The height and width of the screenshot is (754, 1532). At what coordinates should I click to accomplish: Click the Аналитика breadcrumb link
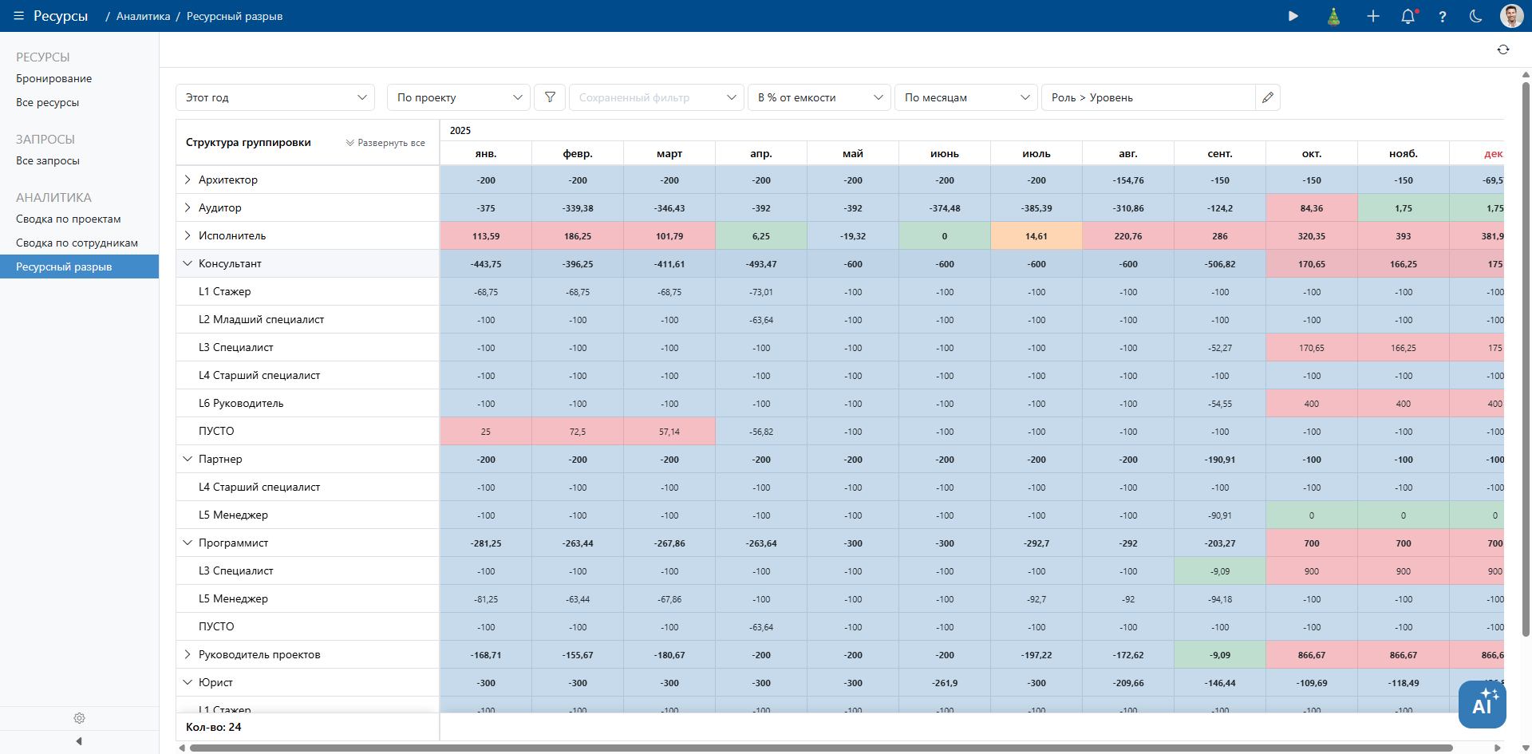pos(143,16)
